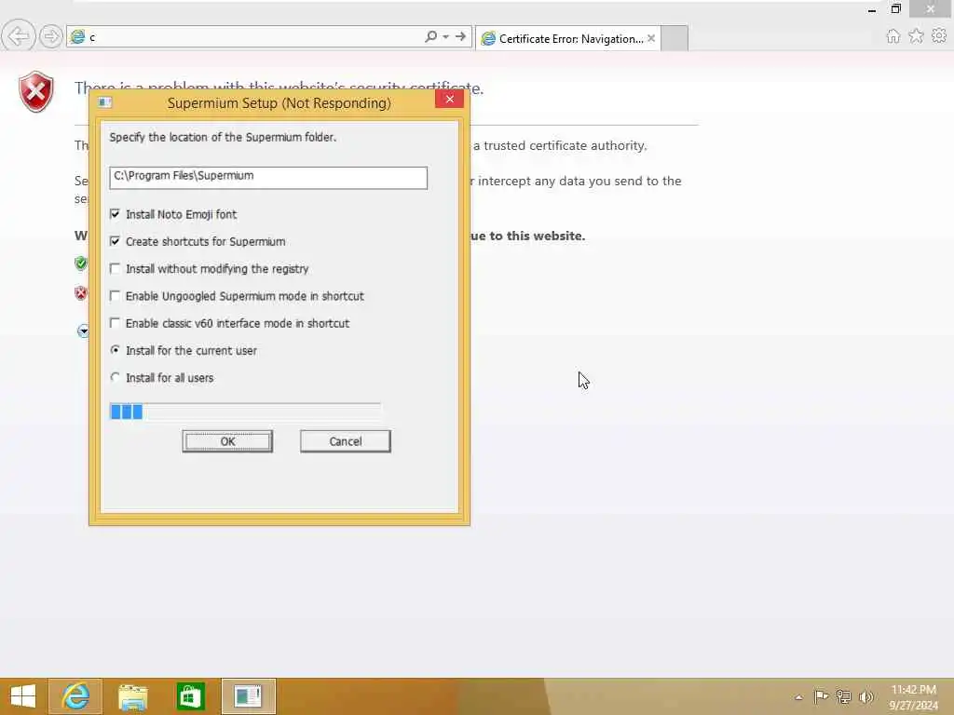Open File Explorer from the taskbar
Image resolution: width=954 pixels, height=715 pixels.
(132, 696)
